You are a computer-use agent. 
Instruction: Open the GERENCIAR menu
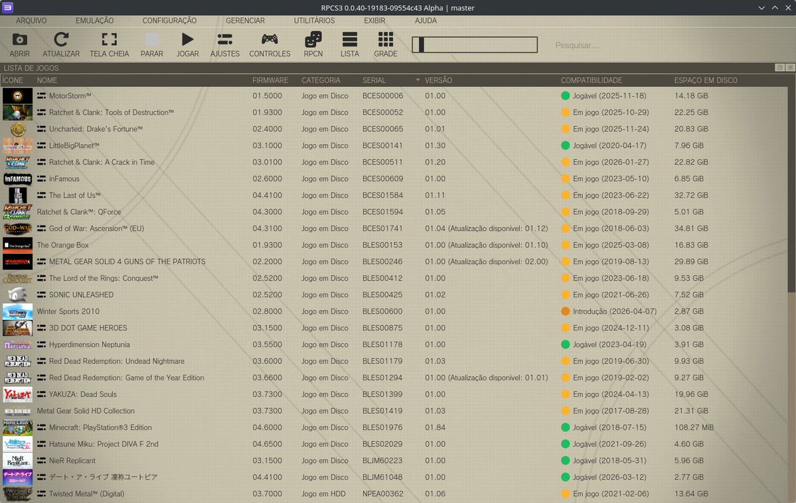click(x=245, y=21)
